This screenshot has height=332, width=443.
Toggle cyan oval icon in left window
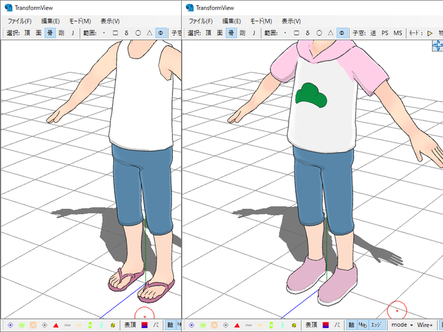[x=102, y=325]
